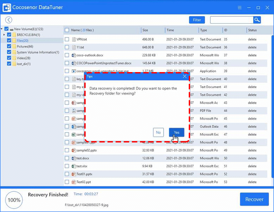Uncheck the New Volume(E:) tree checkbox
The height and width of the screenshot is (212, 274).
(x=6, y=29)
